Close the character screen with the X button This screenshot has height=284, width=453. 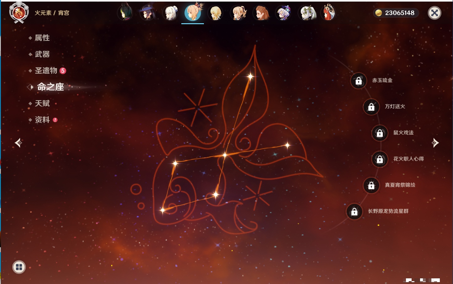tap(434, 13)
